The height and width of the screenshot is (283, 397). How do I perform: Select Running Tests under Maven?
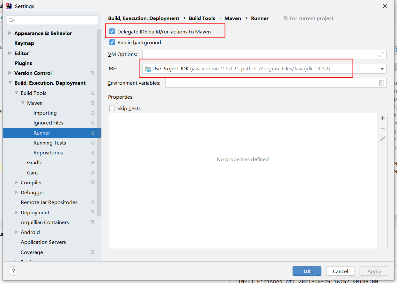(50, 143)
